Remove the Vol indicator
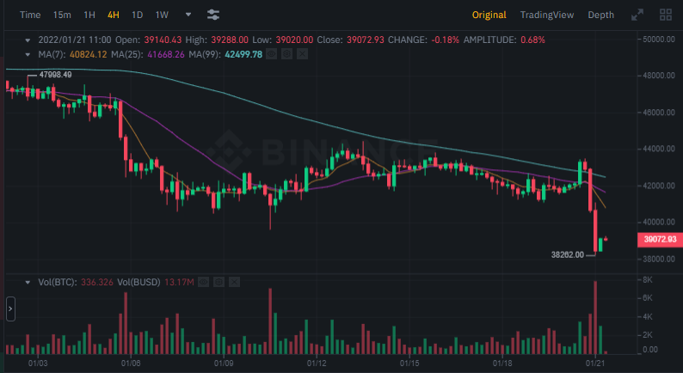The height and width of the screenshot is (373, 683). 234,282
